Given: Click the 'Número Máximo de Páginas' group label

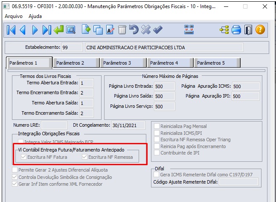Looking at the screenshot, I should [170, 76].
